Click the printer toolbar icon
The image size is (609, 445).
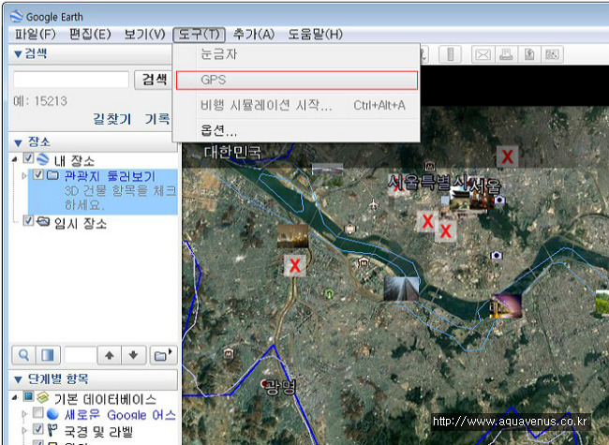click(506, 54)
